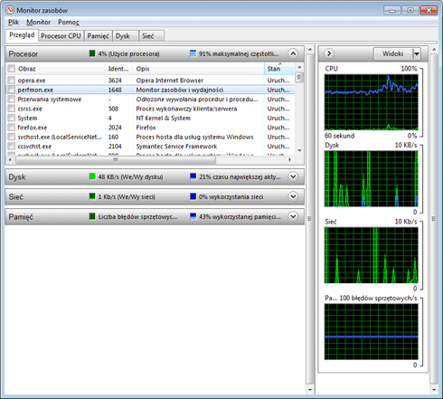Tick the opera.exe process checkbox

[12, 81]
